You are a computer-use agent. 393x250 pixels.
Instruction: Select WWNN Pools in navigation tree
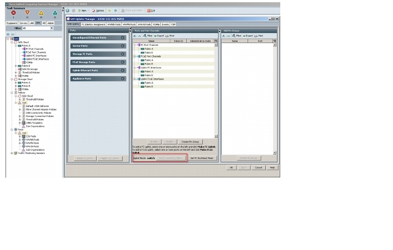[x=32, y=140]
